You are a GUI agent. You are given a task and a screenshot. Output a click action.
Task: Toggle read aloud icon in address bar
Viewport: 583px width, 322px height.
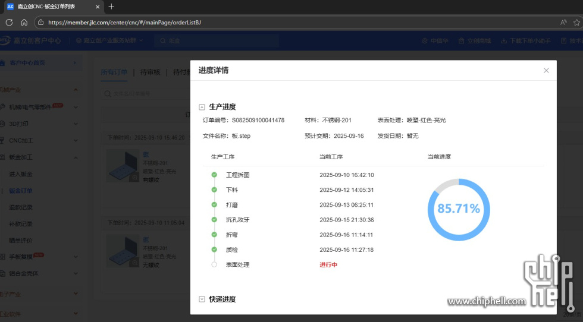click(564, 23)
